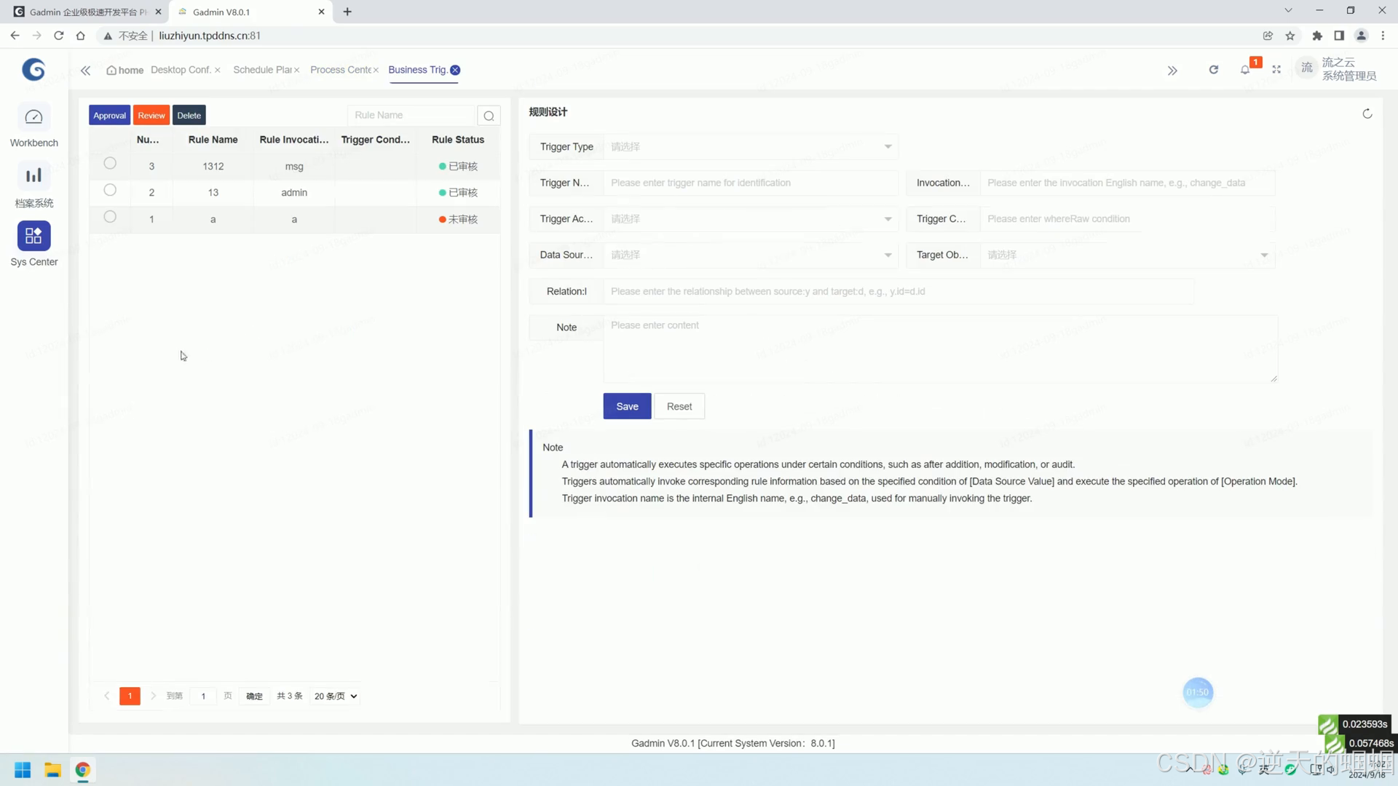Switch to the Desktop Conf. tab
Viewport: 1398px width, 786px height.
(180, 70)
